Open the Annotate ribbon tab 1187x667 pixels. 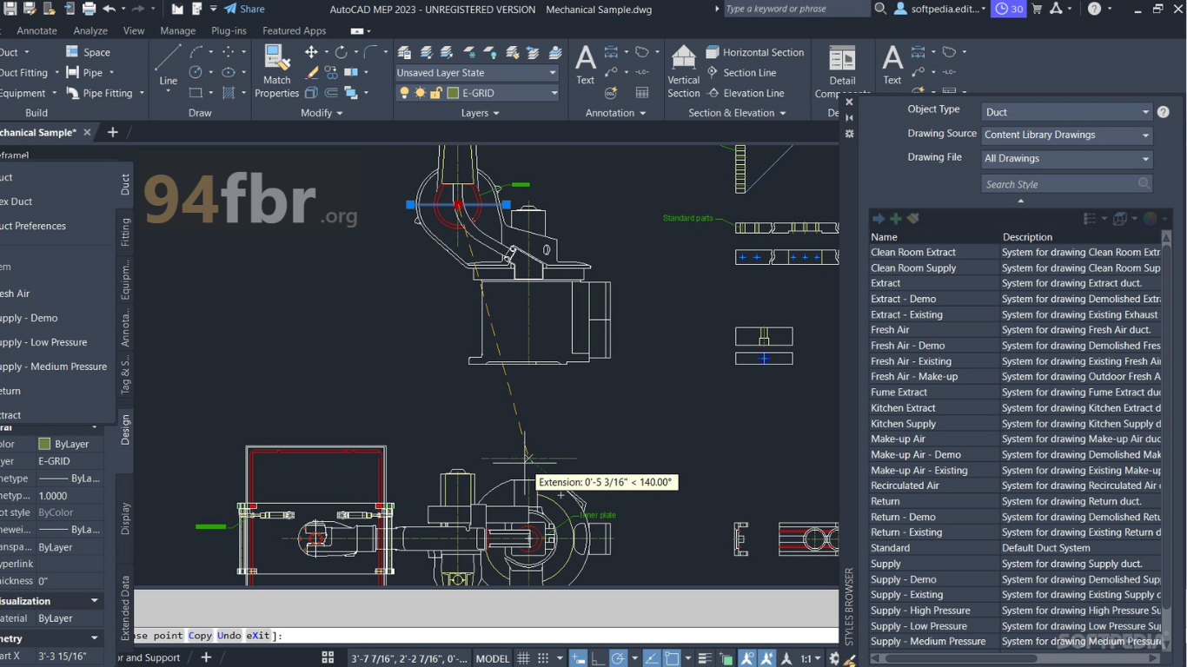click(x=36, y=30)
